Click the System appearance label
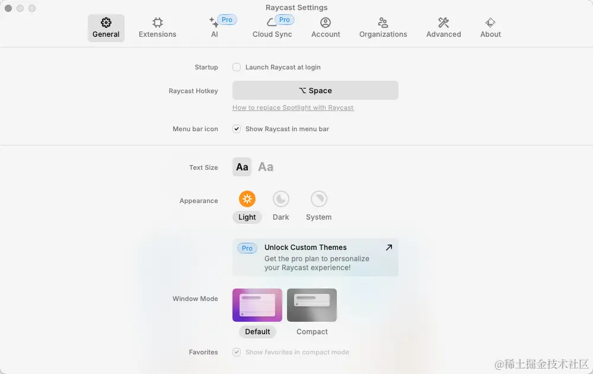593x374 pixels. click(319, 217)
